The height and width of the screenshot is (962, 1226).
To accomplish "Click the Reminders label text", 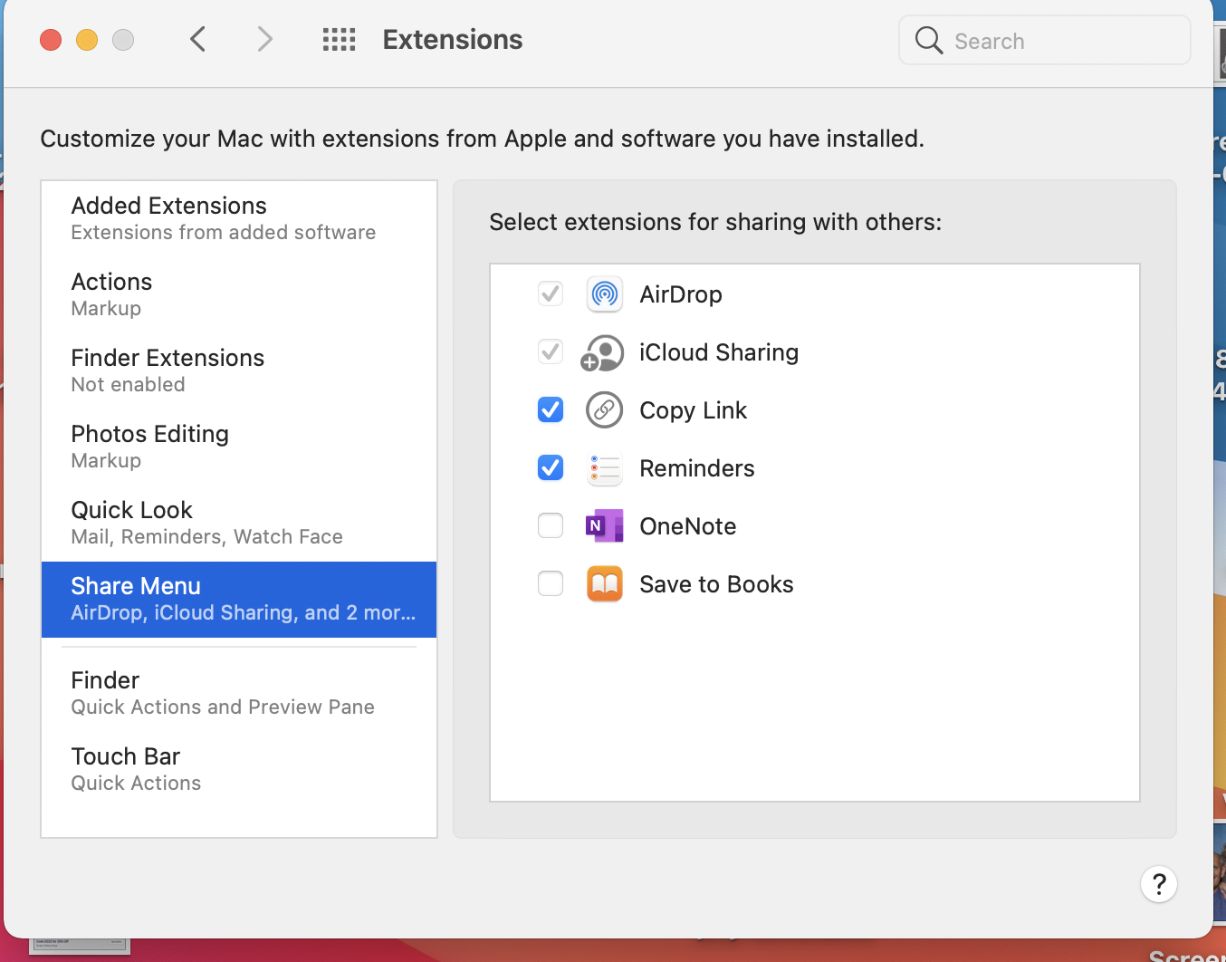I will 697,468.
